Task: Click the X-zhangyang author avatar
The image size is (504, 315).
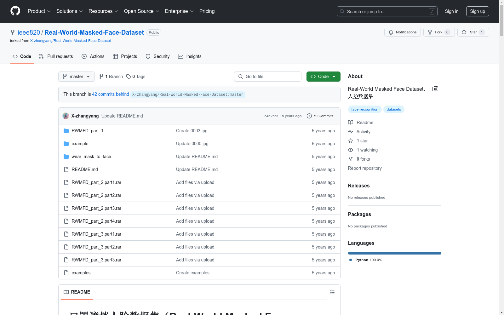Action: click(x=66, y=116)
